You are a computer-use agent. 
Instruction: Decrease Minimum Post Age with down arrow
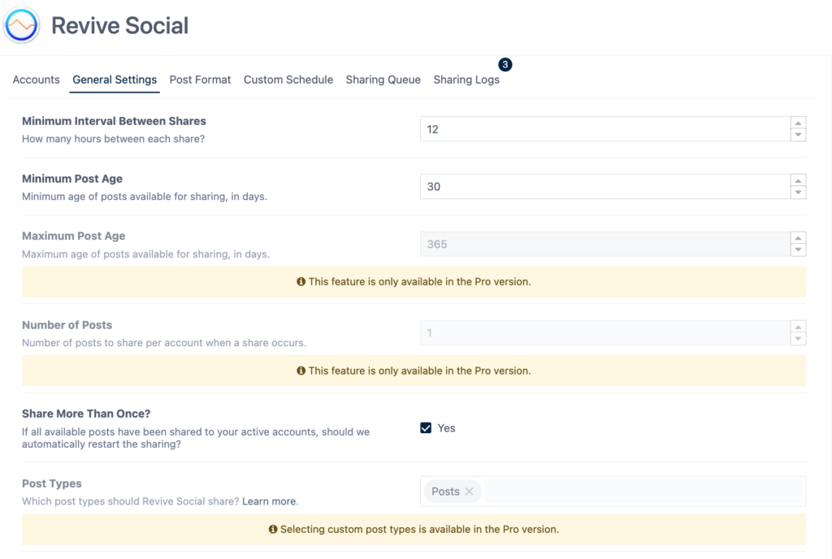pos(798,193)
